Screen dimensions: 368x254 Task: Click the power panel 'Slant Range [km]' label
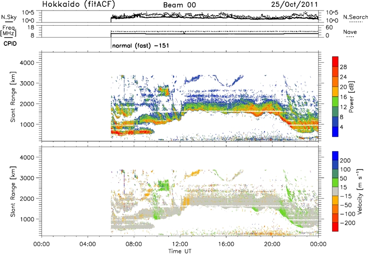(13, 97)
